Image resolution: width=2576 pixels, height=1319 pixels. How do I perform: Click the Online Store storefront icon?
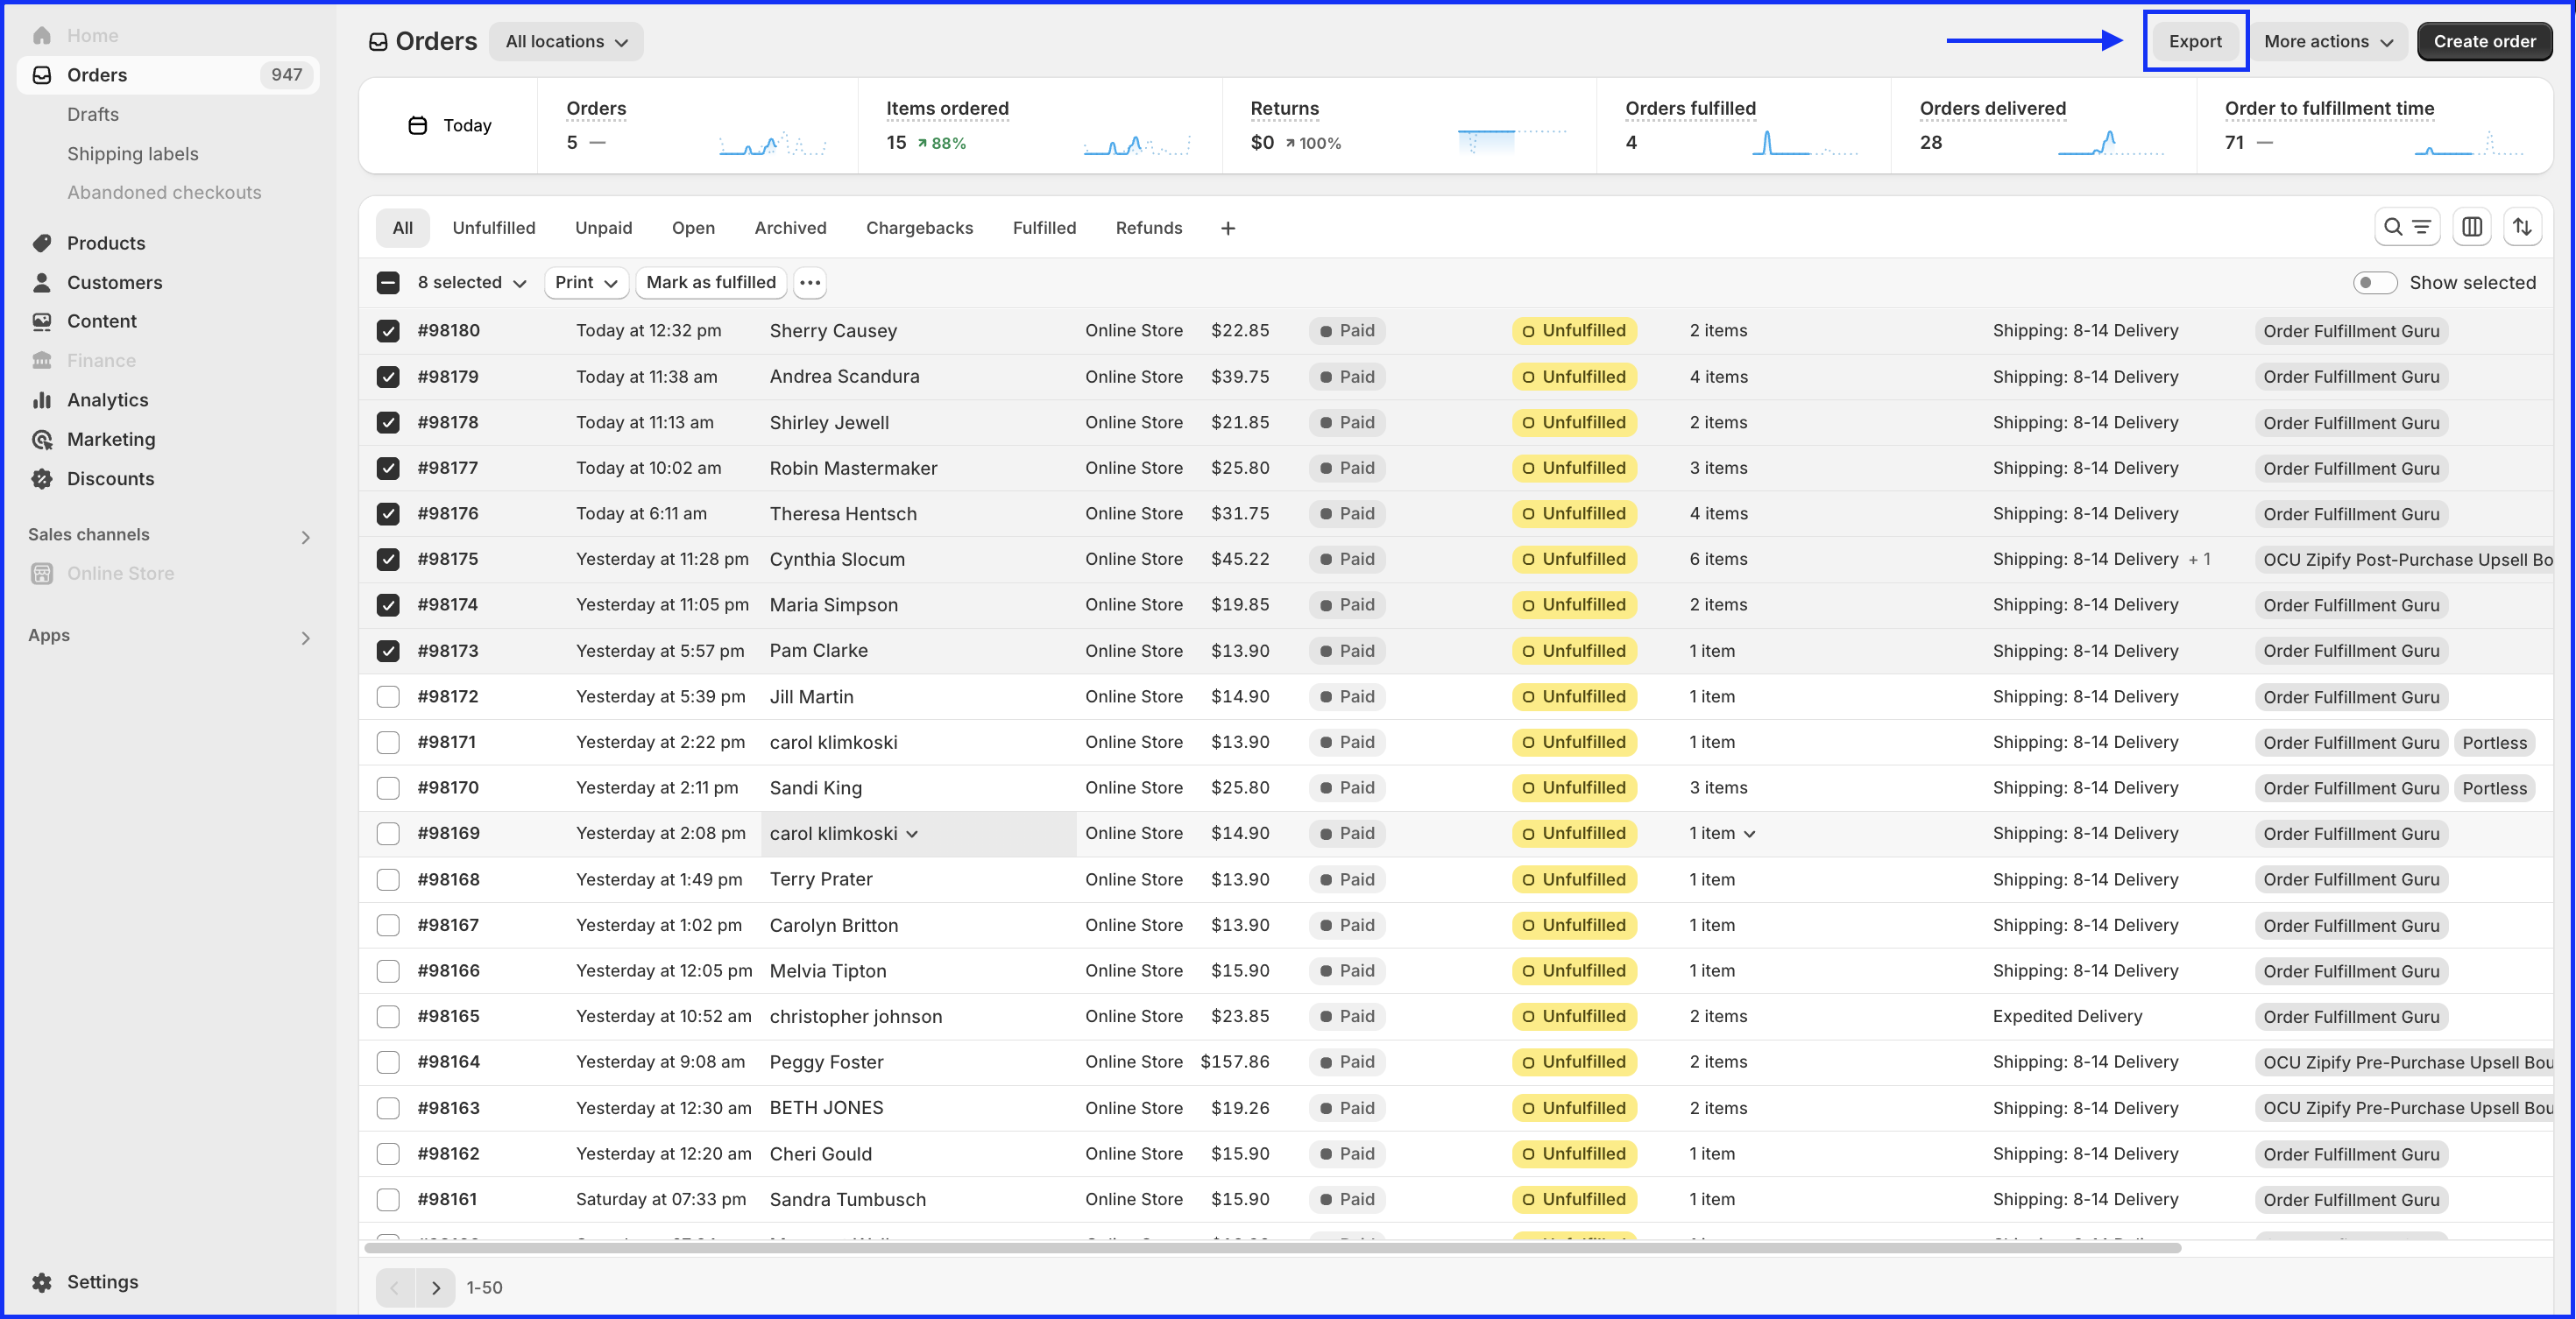tap(42, 574)
